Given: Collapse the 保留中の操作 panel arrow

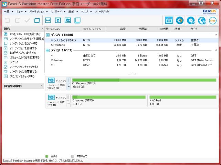Looking at the screenshot, I should click(x=41, y=86).
